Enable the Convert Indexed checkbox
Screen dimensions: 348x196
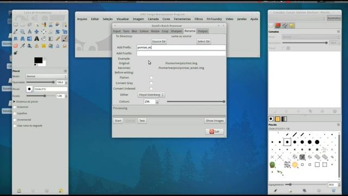(x=151, y=88)
